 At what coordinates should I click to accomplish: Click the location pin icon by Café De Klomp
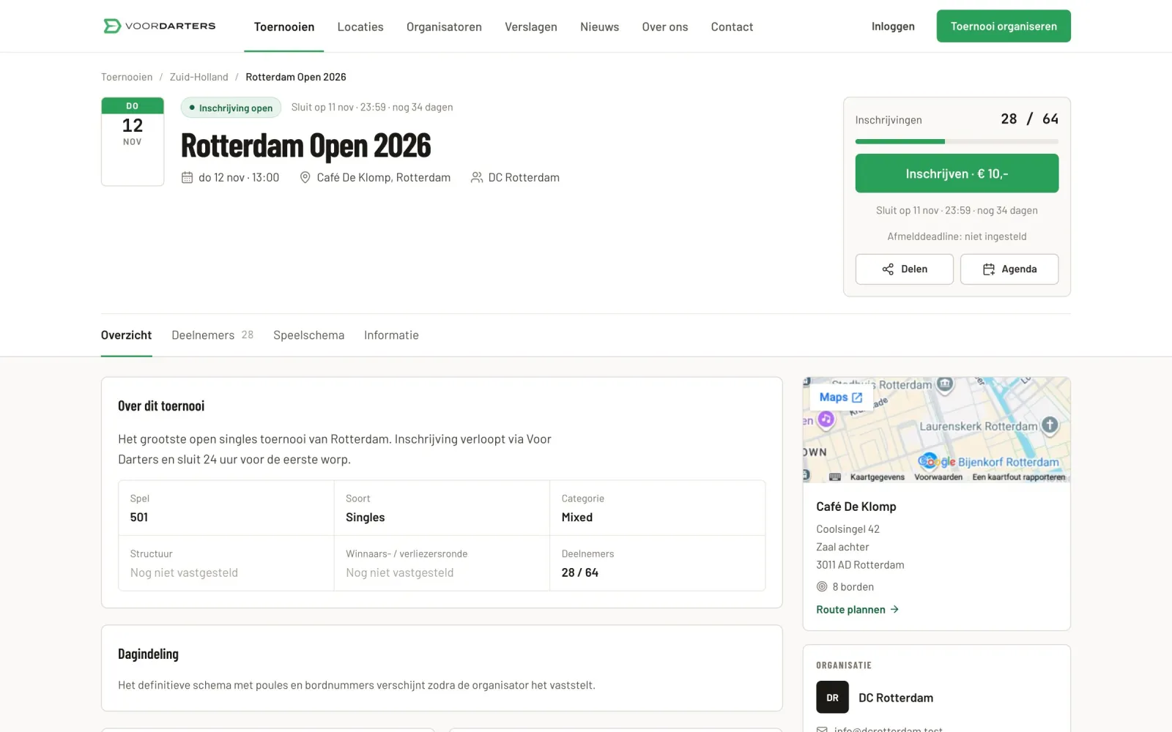coord(305,178)
